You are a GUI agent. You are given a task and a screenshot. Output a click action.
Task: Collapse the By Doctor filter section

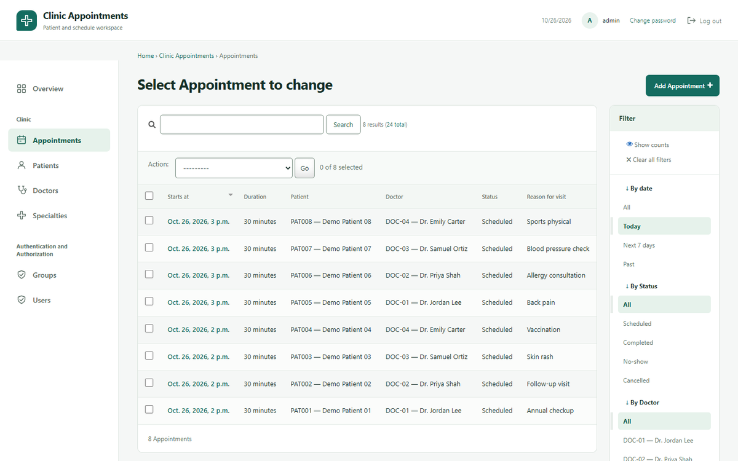[642, 403]
